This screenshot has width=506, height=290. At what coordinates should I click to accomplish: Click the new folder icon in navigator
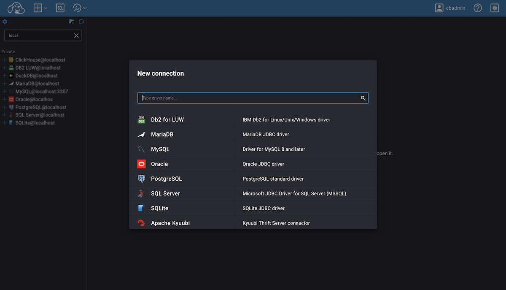72,22
